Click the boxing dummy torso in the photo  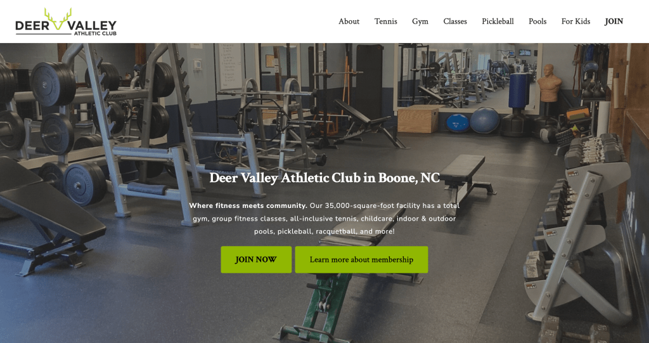tap(549, 83)
